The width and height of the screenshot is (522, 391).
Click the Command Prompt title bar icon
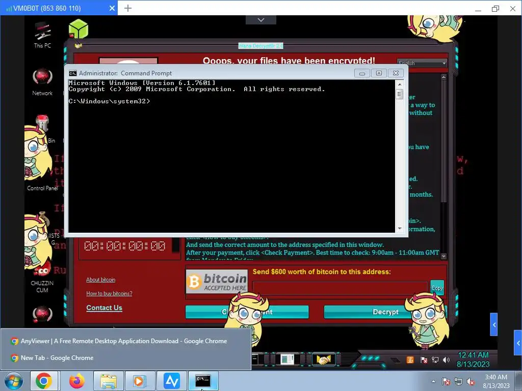click(72, 73)
